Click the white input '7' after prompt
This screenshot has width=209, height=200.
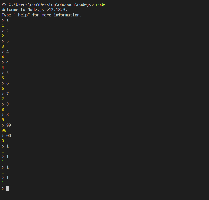click(x=7, y=94)
